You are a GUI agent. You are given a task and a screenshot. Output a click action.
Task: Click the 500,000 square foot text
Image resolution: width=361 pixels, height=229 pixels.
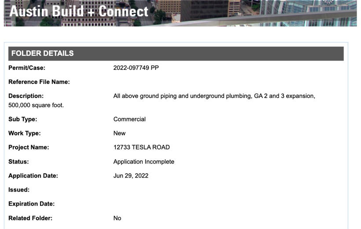click(36, 105)
